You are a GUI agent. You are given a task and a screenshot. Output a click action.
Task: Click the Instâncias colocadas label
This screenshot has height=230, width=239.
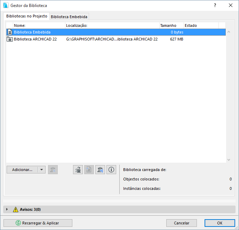pyautogui.click(x=142, y=188)
